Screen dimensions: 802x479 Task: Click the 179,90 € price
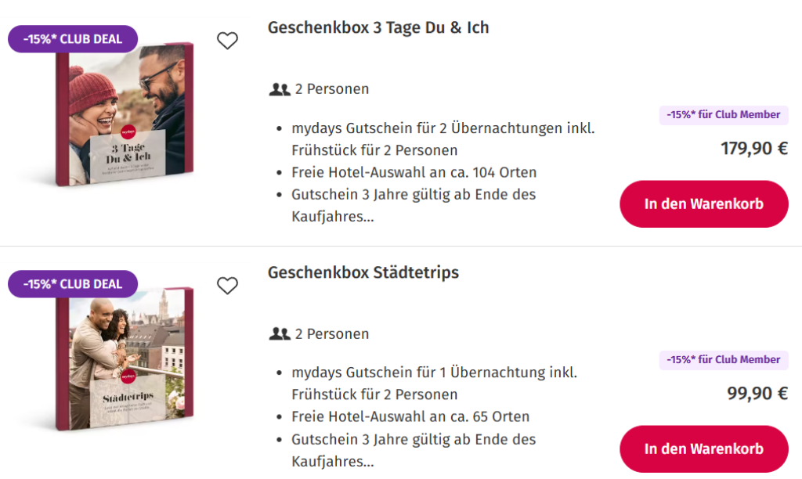(754, 149)
